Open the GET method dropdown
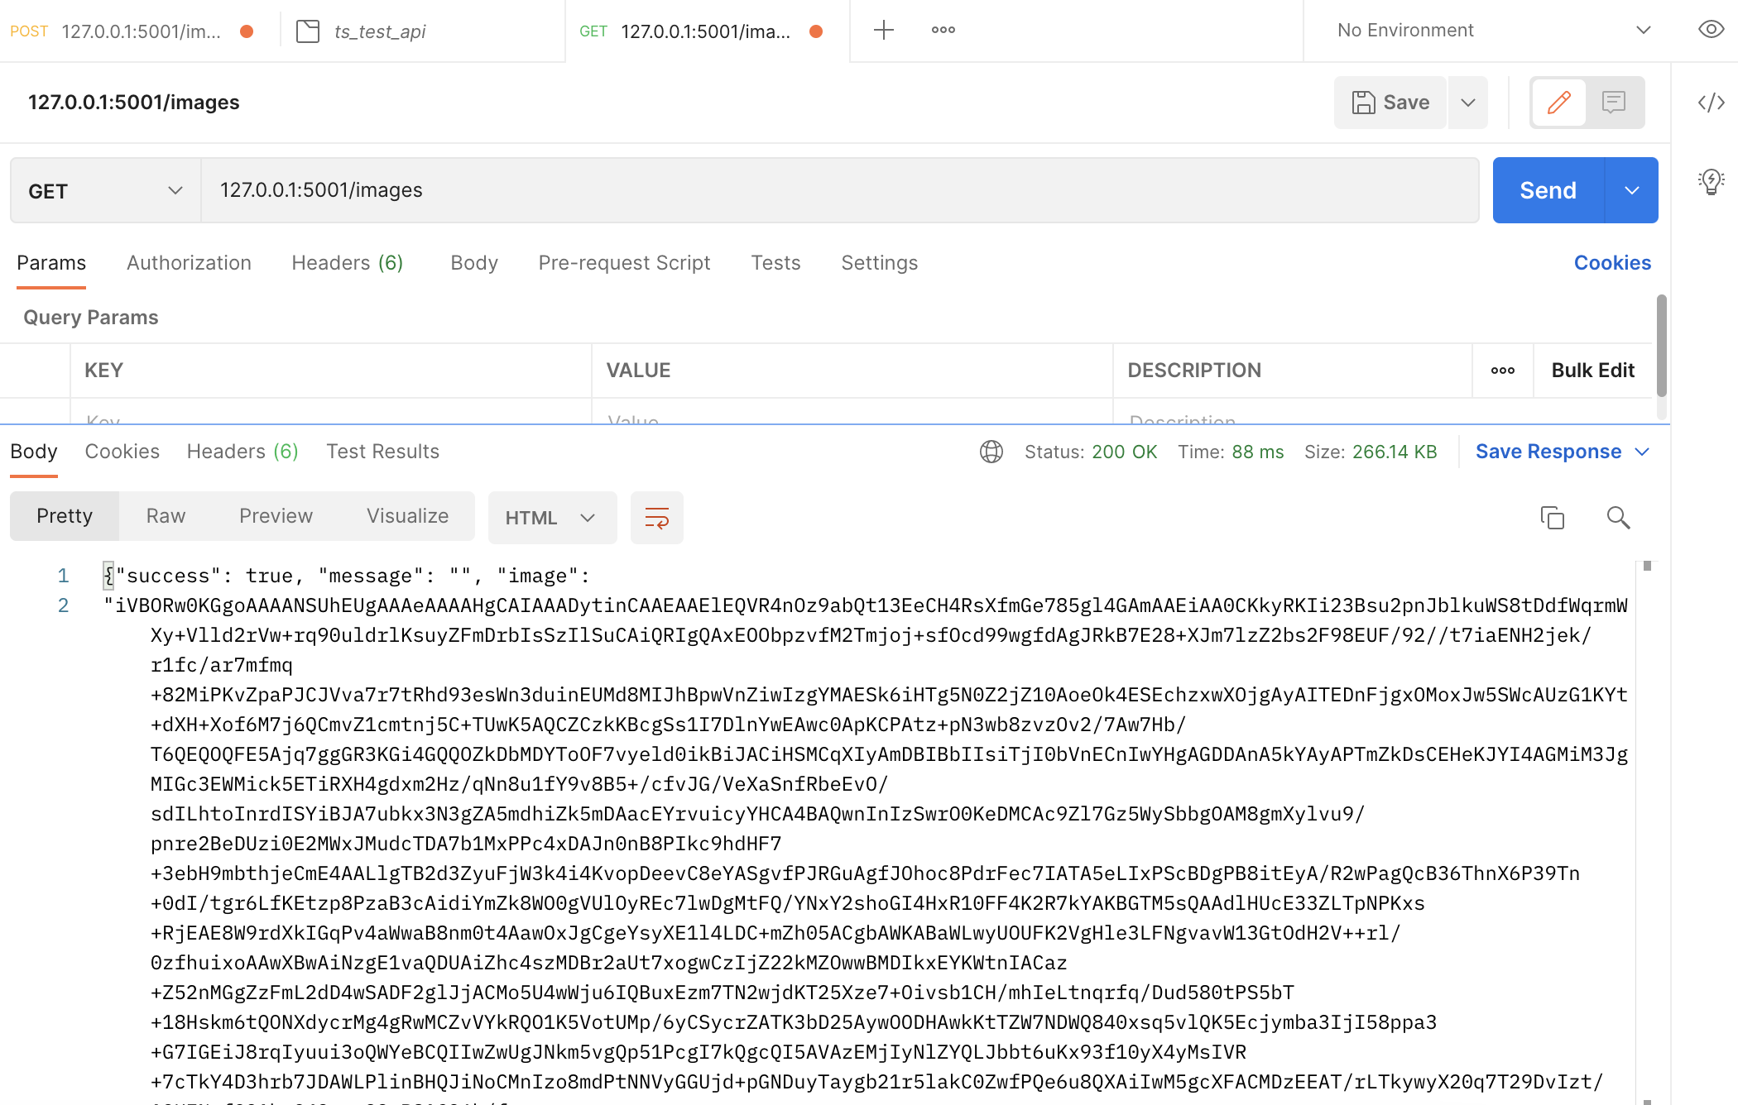1738x1105 pixels. (103, 190)
